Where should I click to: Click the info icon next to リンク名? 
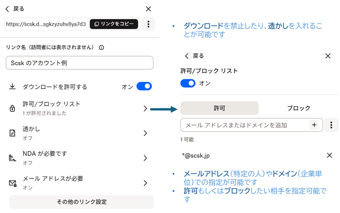pyautogui.click(x=101, y=48)
